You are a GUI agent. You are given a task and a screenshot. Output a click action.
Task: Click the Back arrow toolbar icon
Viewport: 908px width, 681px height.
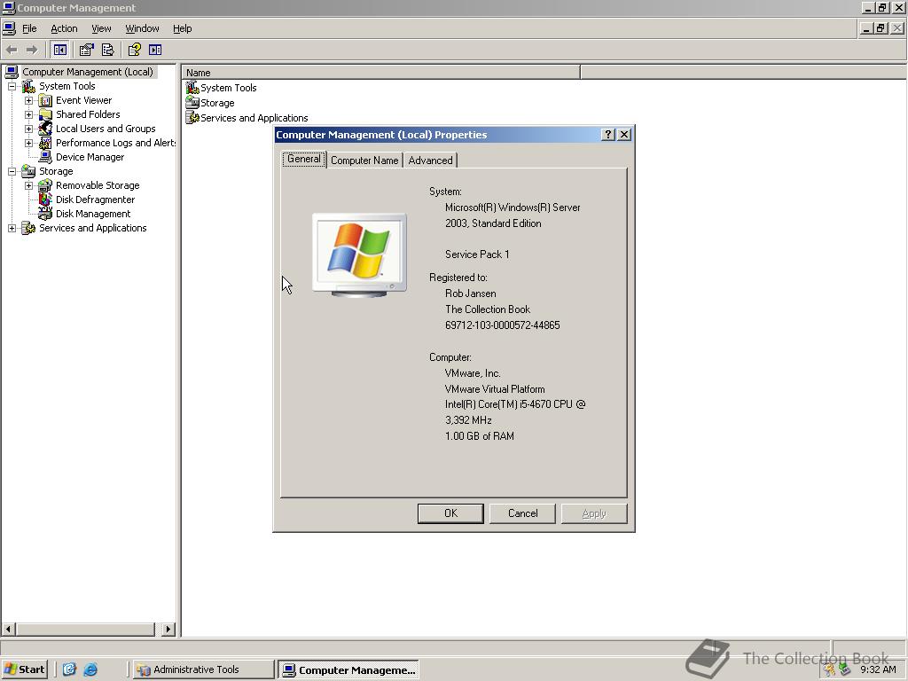tap(12, 50)
